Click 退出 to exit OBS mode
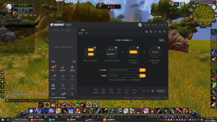The width and height of the screenshot is (217, 122). [161, 40]
